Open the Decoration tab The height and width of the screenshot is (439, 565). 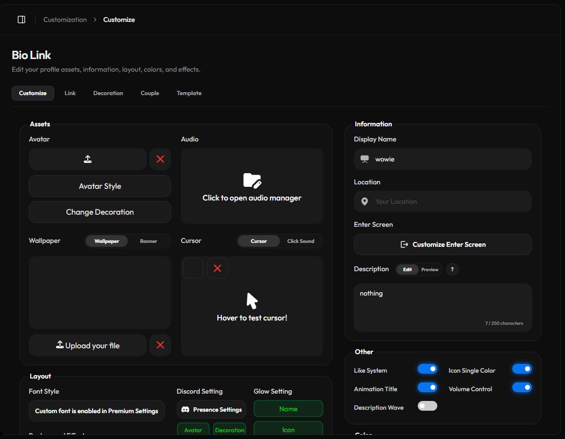click(108, 93)
